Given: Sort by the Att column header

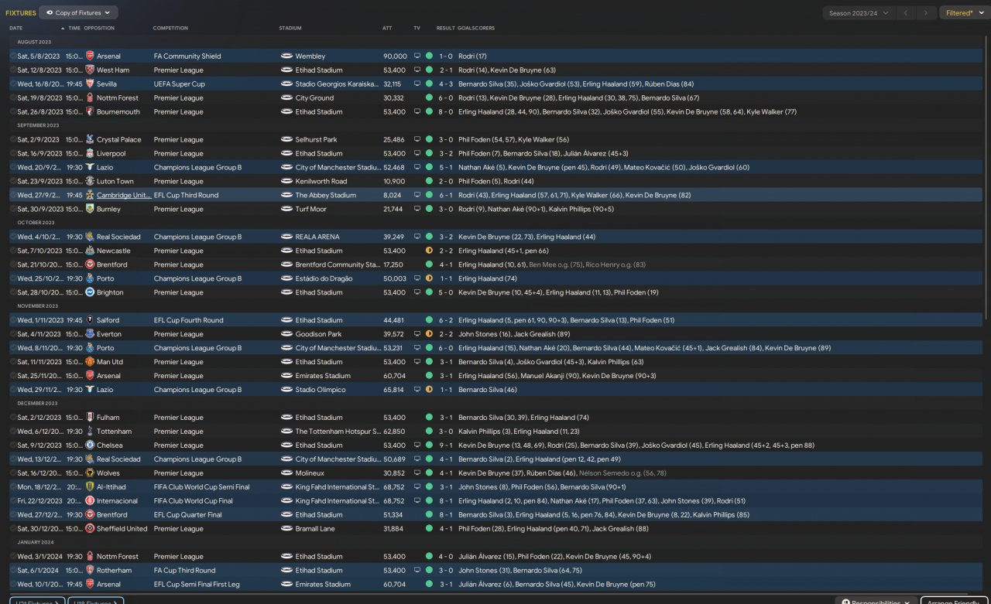Looking at the screenshot, I should (387, 29).
